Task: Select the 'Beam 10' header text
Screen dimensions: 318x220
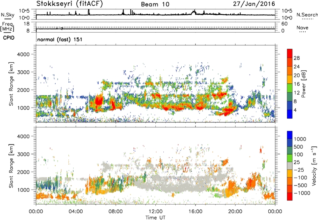Action: (x=155, y=4)
